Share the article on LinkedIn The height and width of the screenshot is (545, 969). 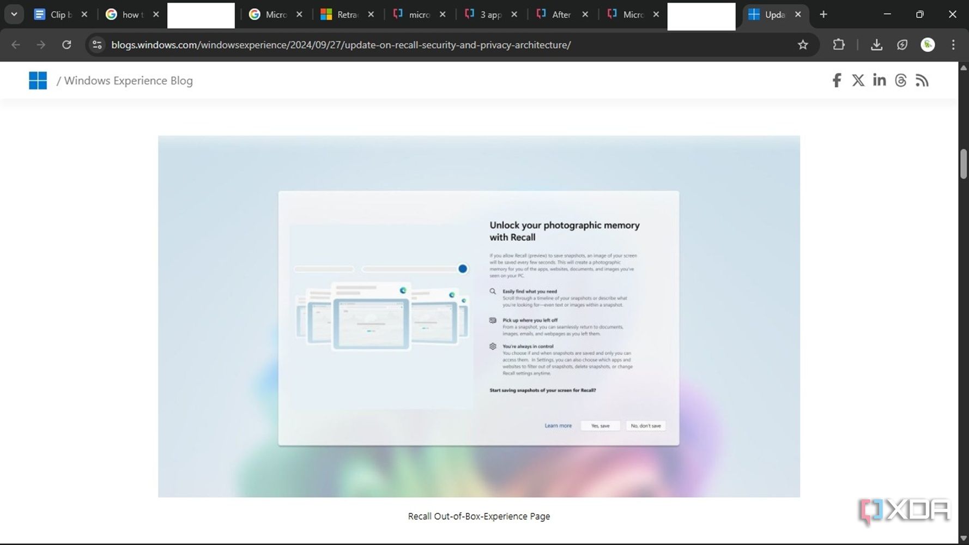pyautogui.click(x=879, y=80)
